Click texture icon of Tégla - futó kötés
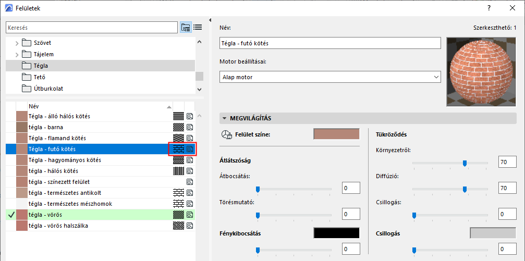 tap(190, 149)
